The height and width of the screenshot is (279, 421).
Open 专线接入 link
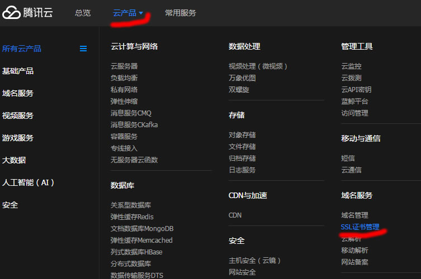pyautogui.click(x=124, y=148)
